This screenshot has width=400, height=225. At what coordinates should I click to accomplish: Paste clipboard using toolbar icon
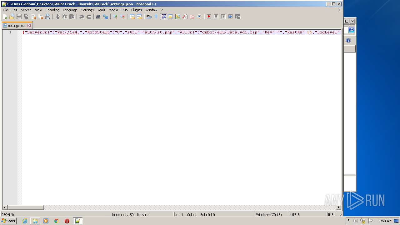click(72, 17)
